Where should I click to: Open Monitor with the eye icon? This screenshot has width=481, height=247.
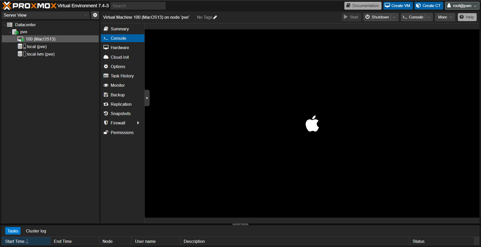pyautogui.click(x=117, y=85)
